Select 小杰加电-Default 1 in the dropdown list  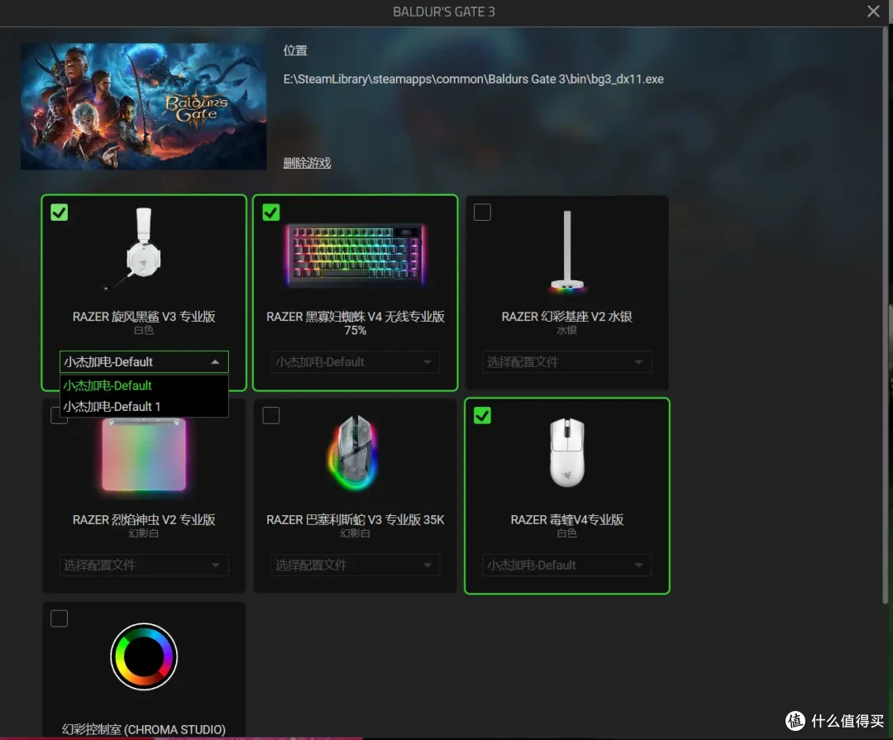click(144, 407)
